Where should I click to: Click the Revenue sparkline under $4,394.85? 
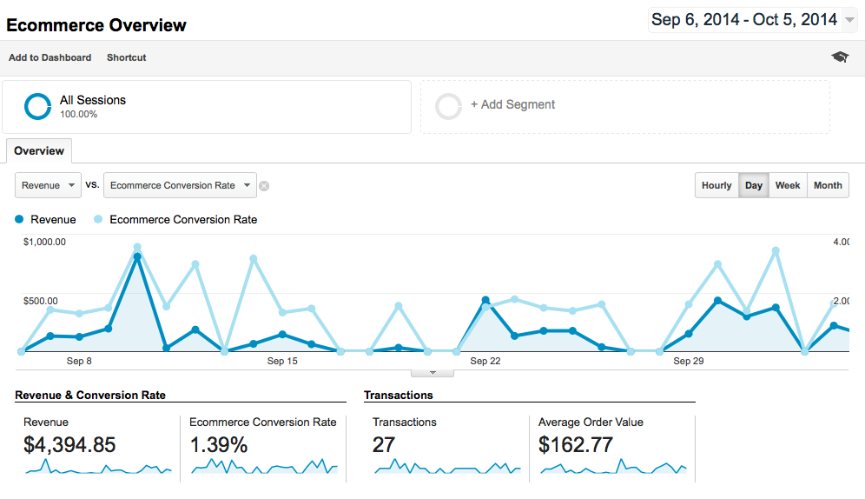coord(98,467)
